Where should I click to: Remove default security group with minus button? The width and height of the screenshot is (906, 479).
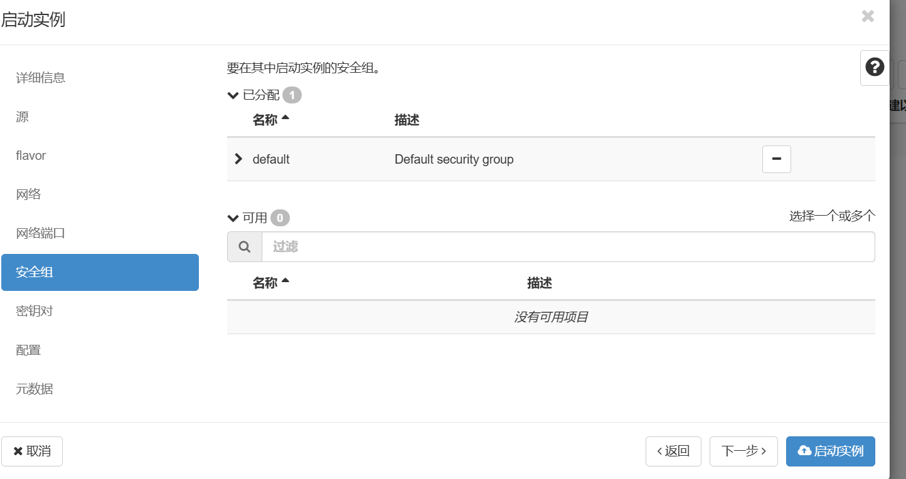[x=776, y=159]
